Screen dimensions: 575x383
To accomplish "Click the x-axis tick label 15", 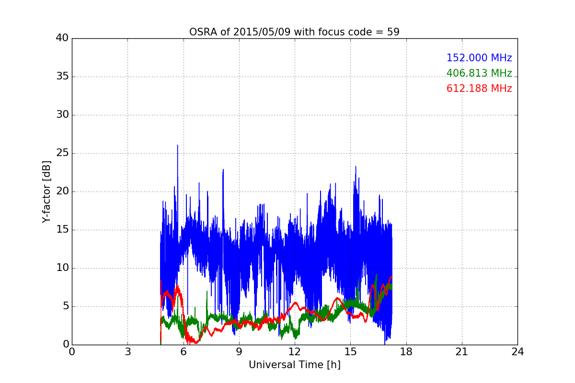I will 350,352.
